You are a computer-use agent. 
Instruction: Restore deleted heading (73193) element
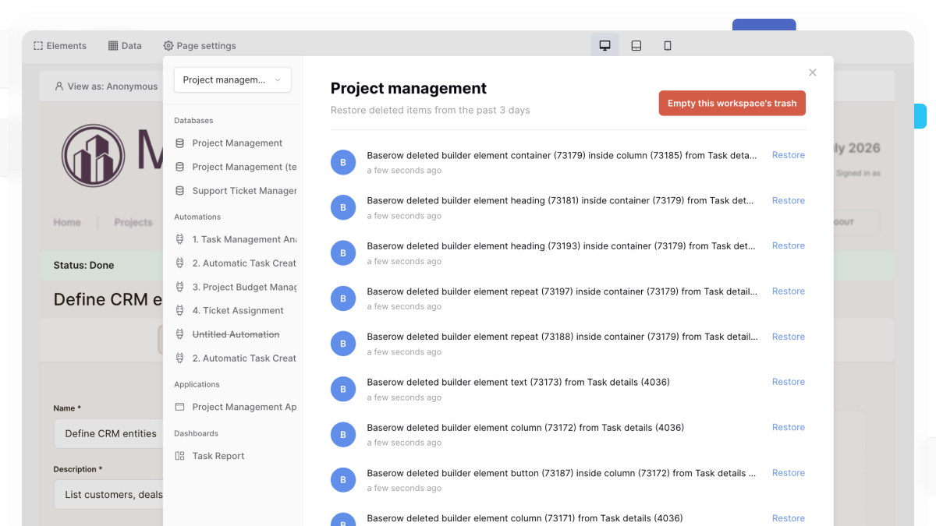[x=789, y=245]
